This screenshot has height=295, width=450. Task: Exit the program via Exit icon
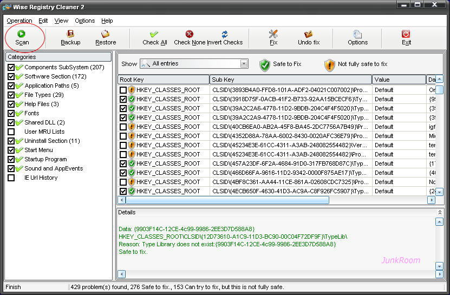click(x=406, y=34)
